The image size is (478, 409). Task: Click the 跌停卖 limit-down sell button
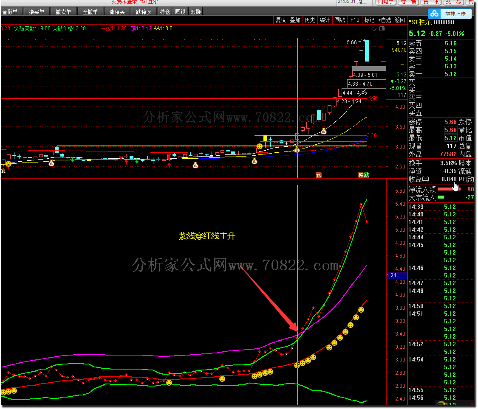point(144,12)
